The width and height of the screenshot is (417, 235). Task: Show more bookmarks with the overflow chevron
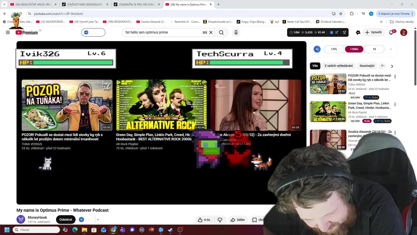(x=381, y=22)
